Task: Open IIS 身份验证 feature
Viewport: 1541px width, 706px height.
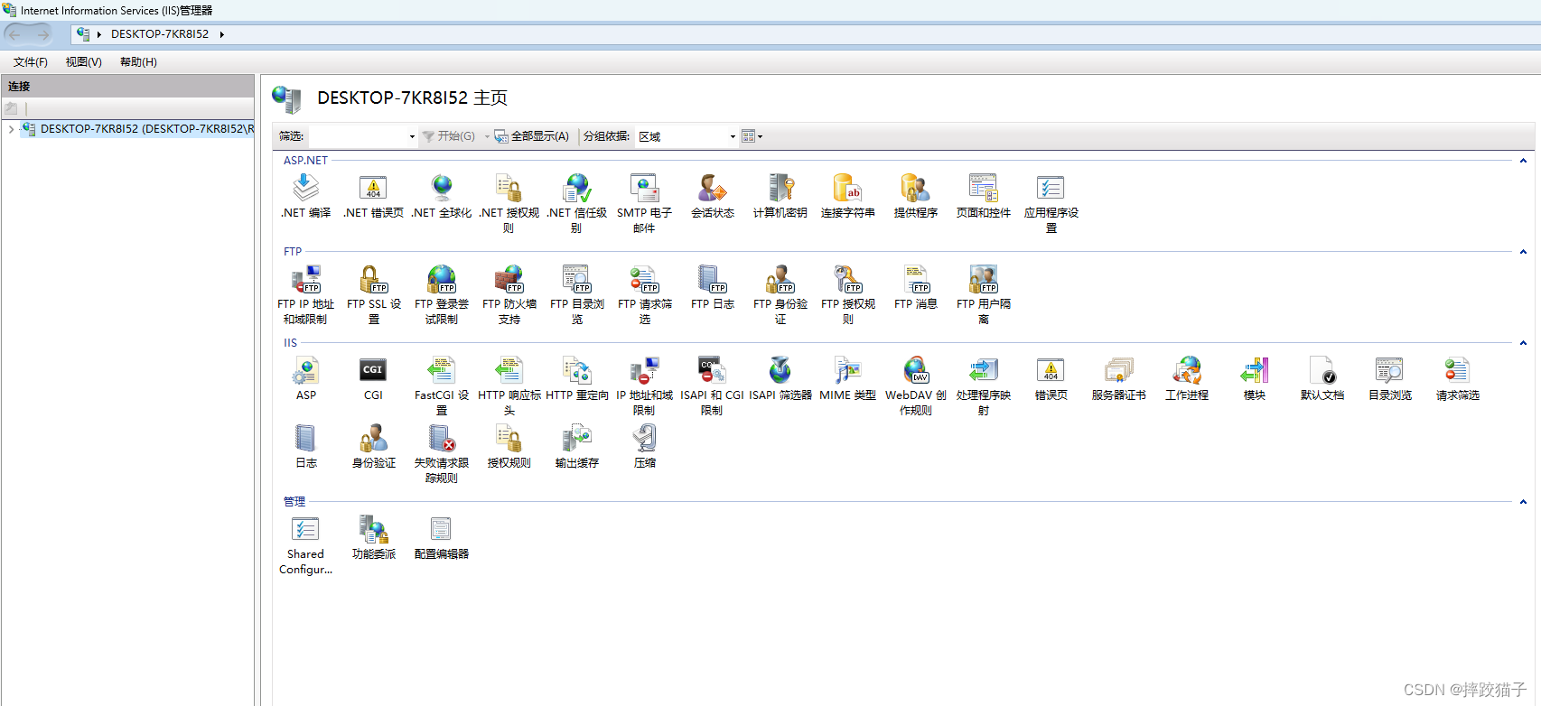Action: tap(373, 446)
